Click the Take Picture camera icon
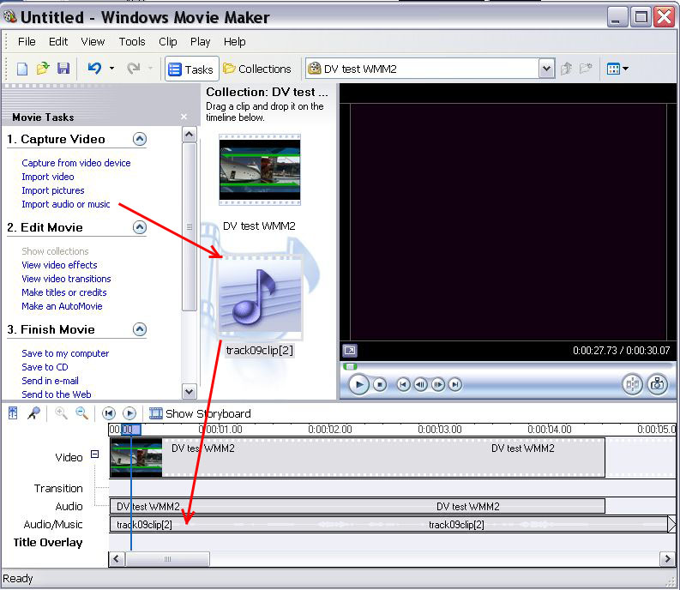The height and width of the screenshot is (590, 680). pyautogui.click(x=658, y=384)
